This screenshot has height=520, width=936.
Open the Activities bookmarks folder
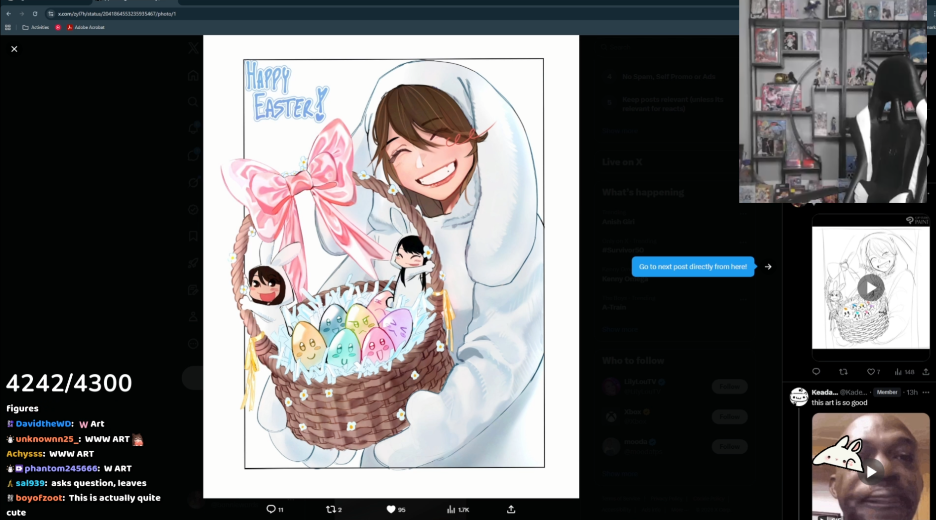click(x=36, y=27)
